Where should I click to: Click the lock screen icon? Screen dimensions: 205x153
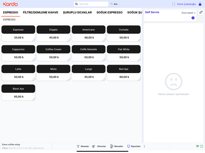point(200,4)
